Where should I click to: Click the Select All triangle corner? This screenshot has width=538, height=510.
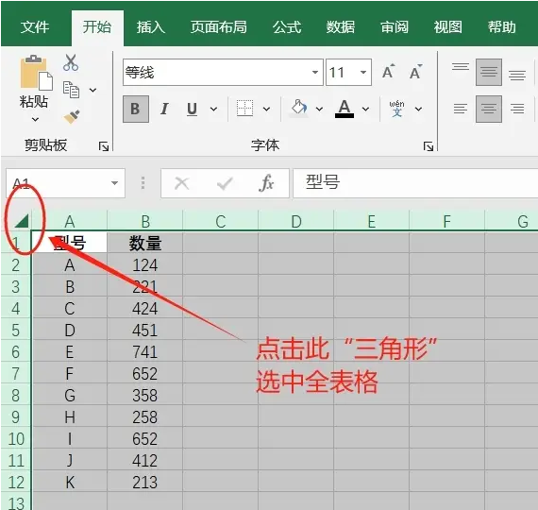[22, 221]
